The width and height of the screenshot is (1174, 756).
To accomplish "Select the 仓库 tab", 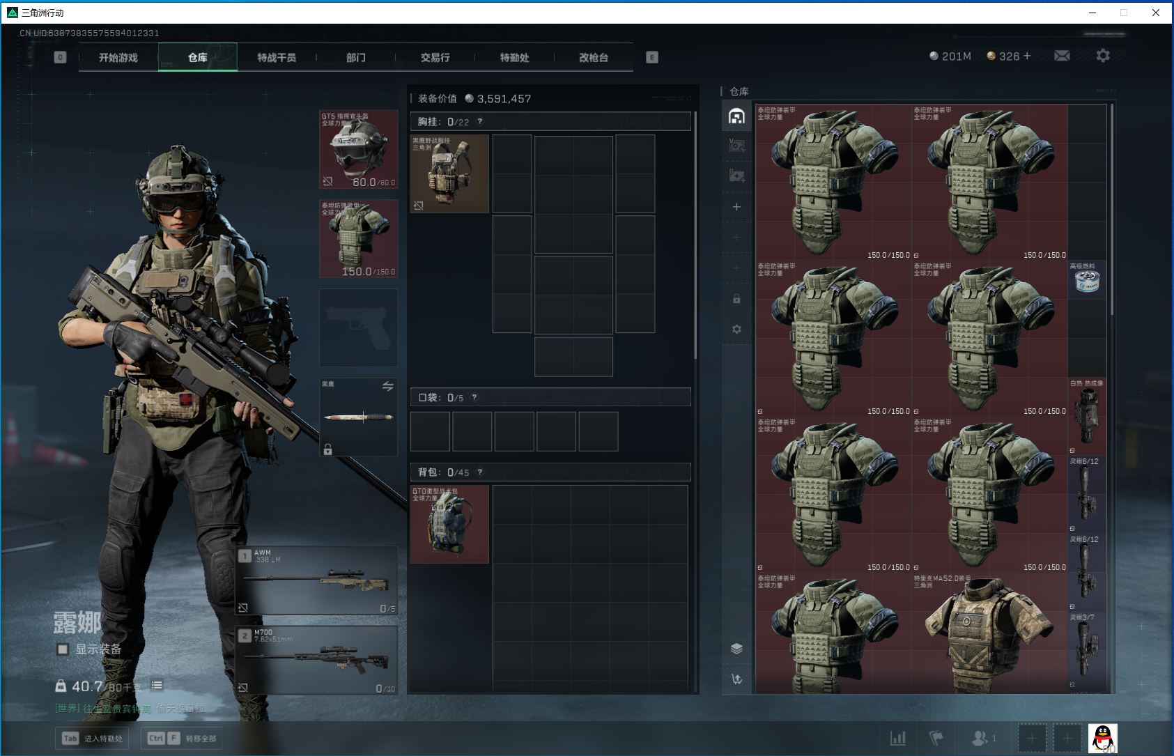I will [x=198, y=57].
